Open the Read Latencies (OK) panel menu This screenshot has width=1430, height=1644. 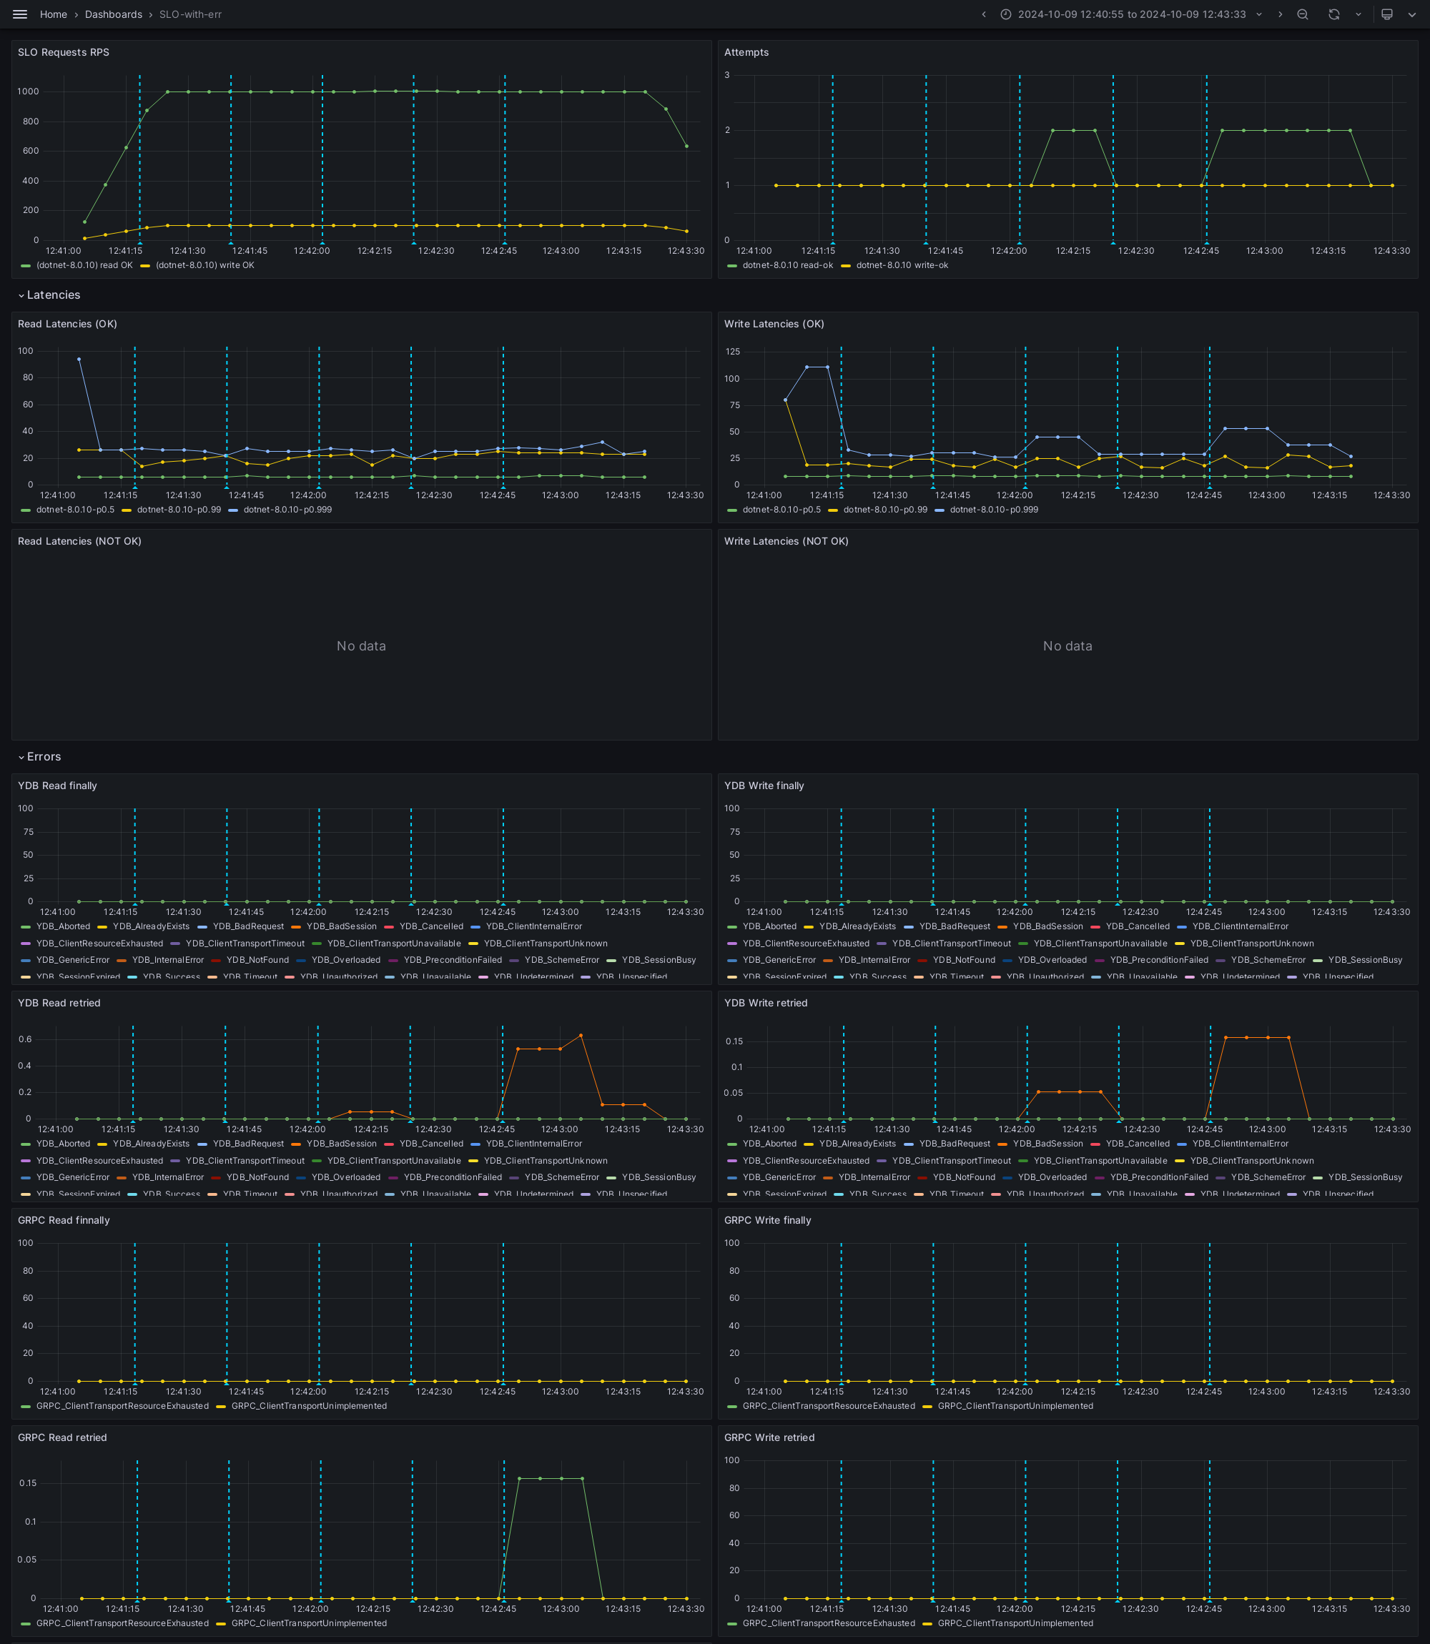point(68,324)
